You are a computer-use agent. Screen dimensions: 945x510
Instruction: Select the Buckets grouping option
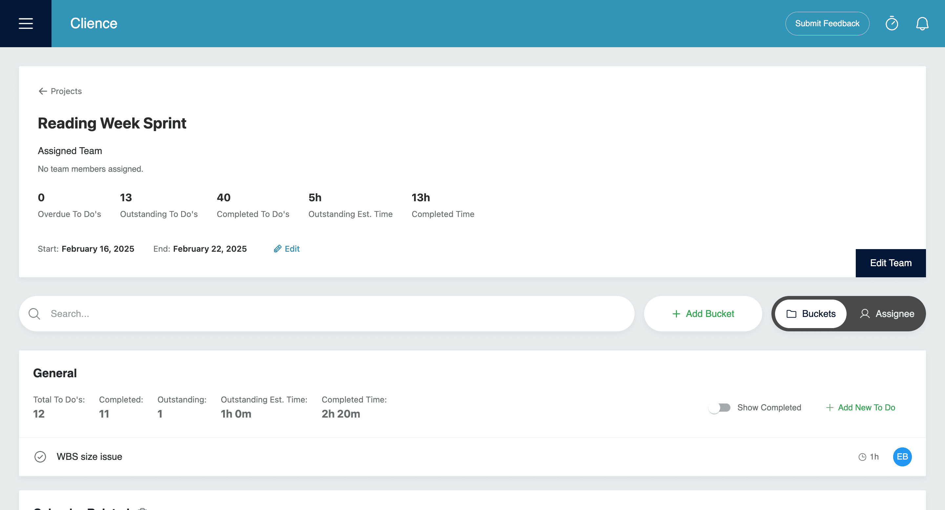810,314
